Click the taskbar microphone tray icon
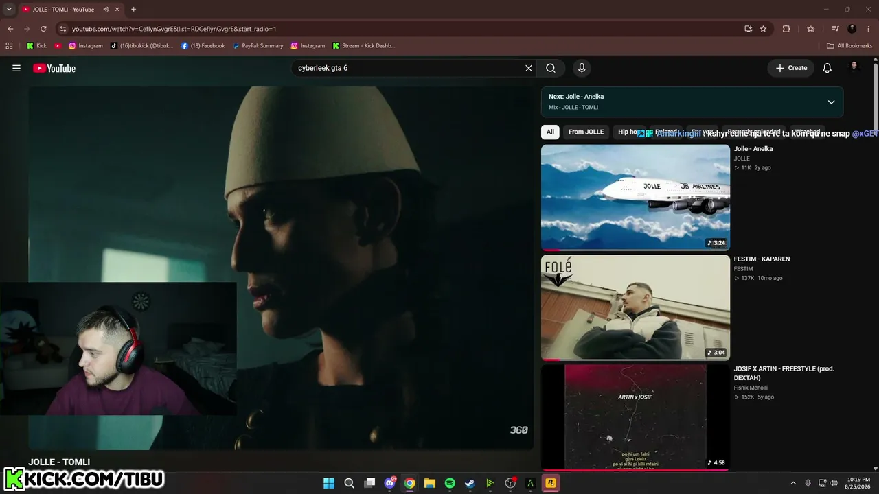This screenshot has height=494, width=879. pos(808,483)
